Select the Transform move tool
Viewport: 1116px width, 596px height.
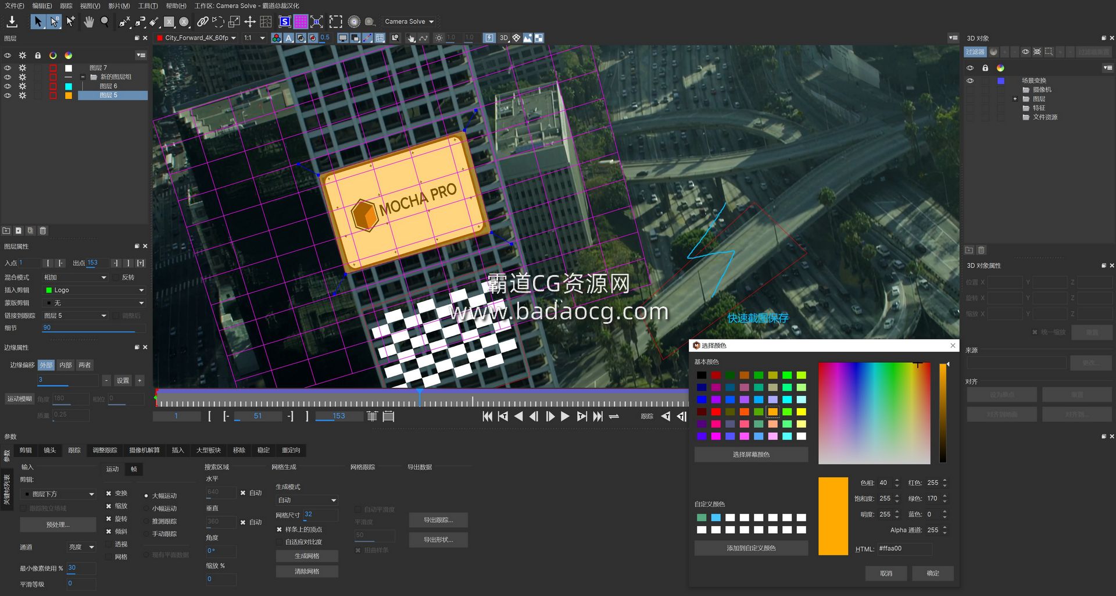pos(250,22)
